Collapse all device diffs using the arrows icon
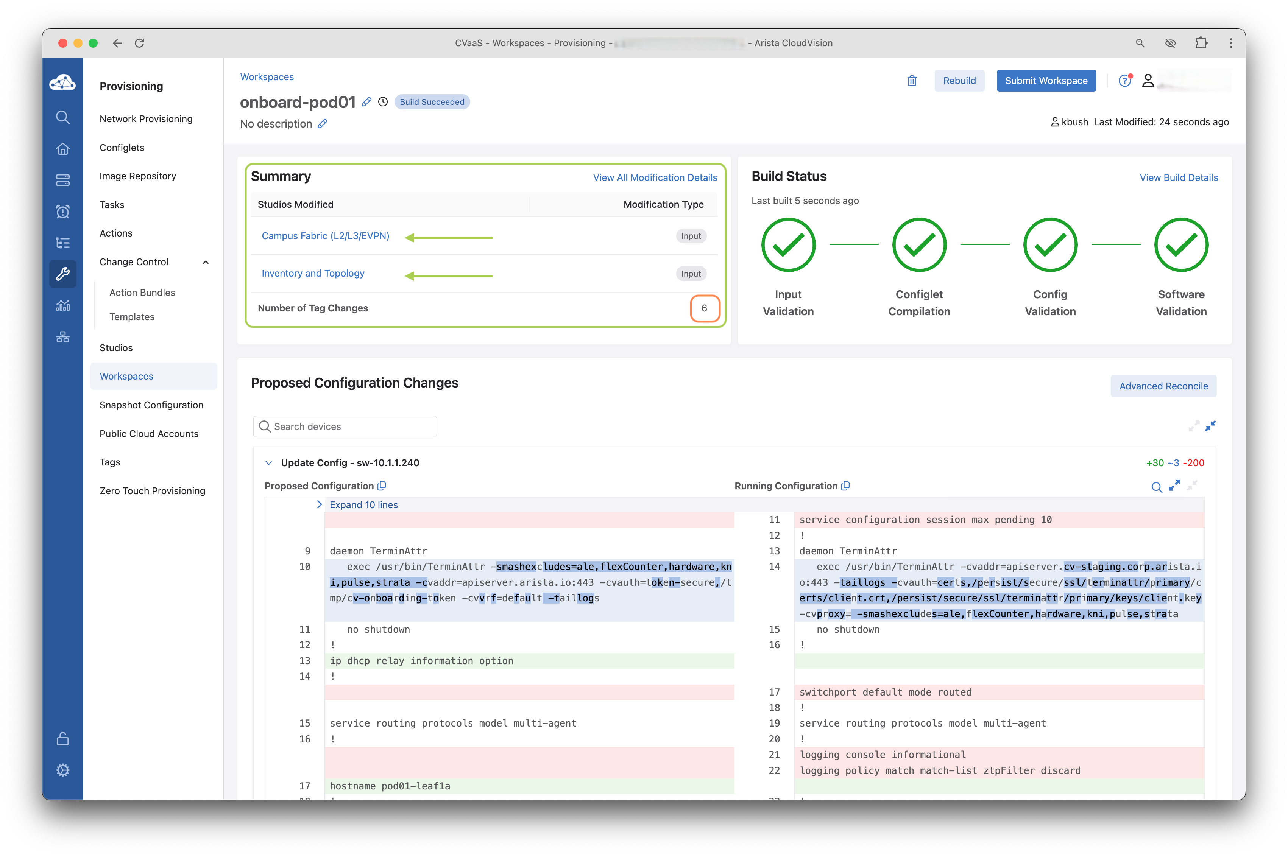The height and width of the screenshot is (856, 1288). (x=1210, y=426)
